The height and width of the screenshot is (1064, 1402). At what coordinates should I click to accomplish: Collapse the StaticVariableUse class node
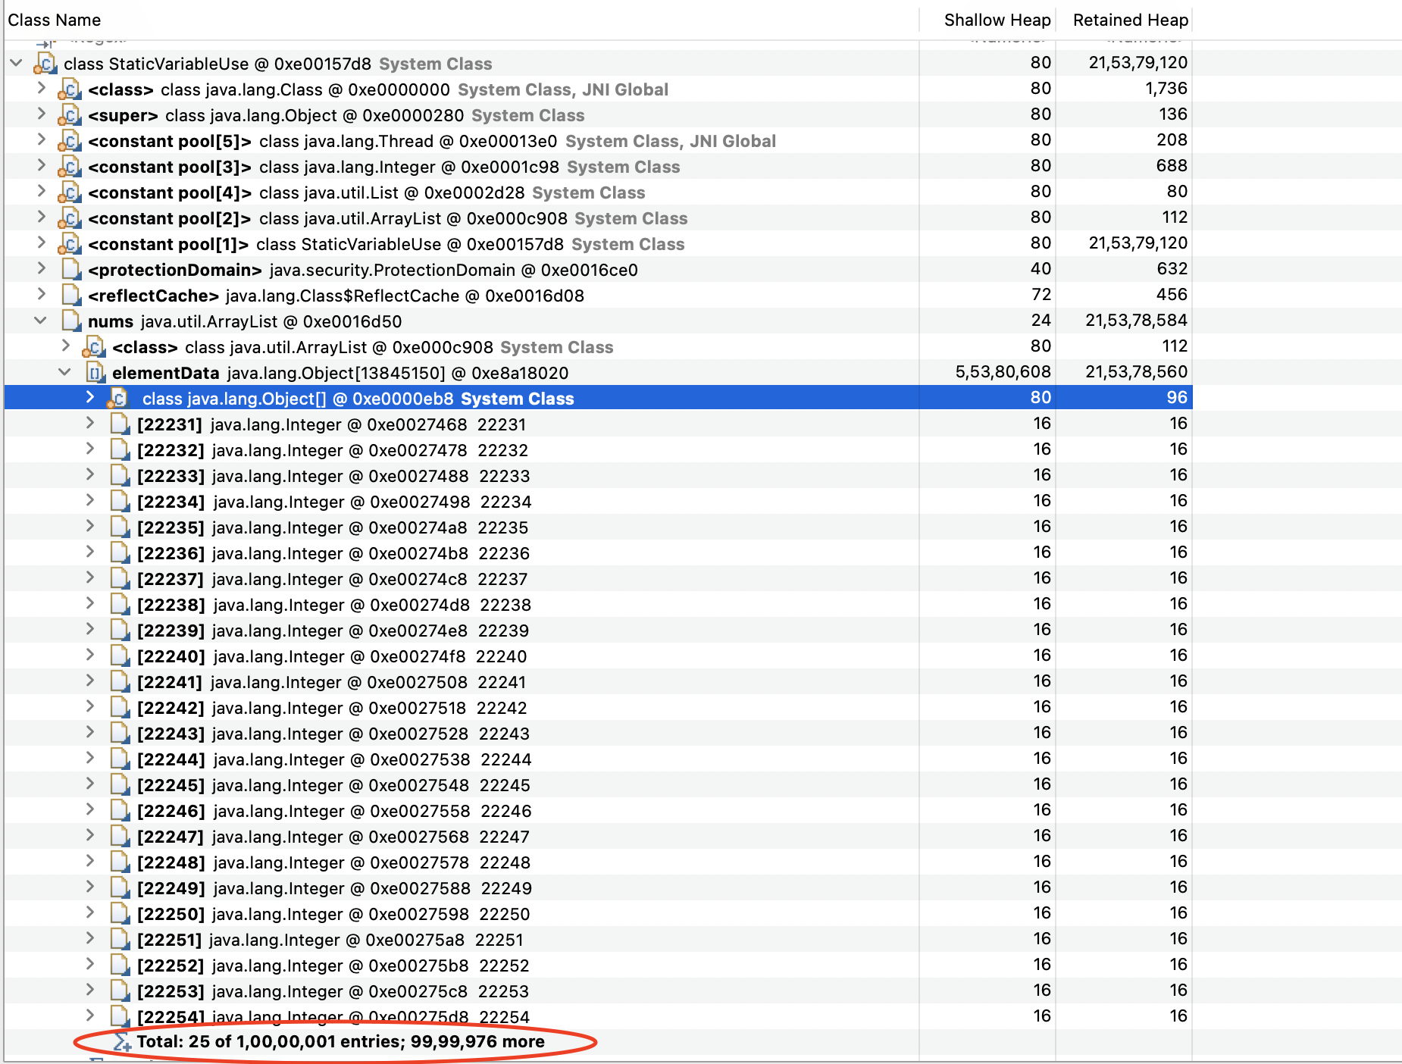16,64
